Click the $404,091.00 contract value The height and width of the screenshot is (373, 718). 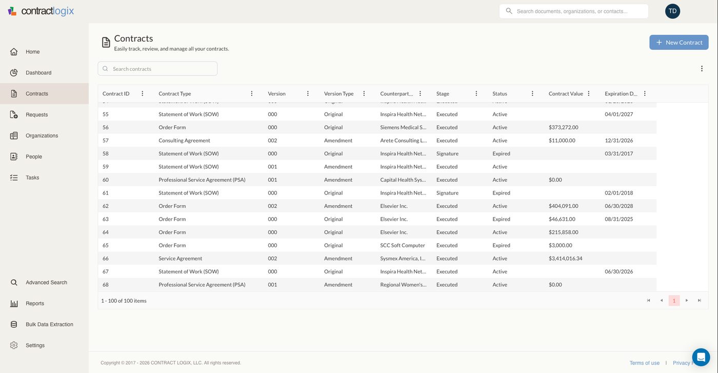point(564,206)
